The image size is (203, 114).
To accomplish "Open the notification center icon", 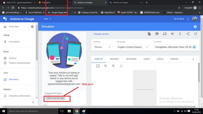I will tap(189, 111).
